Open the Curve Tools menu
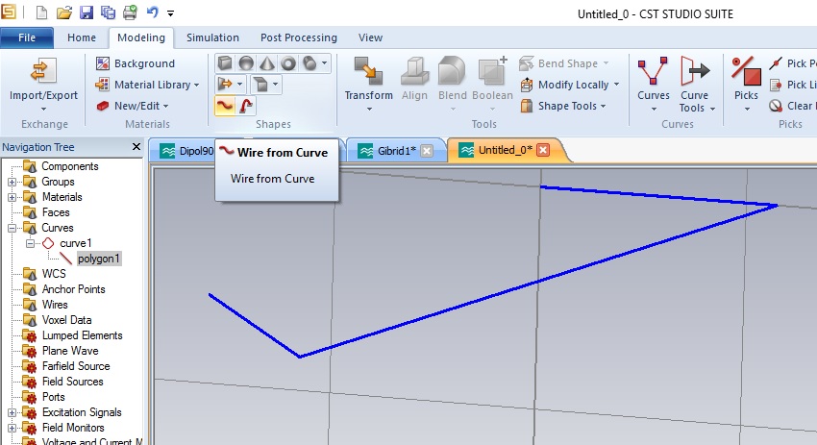This screenshot has height=445, width=817. [696, 84]
